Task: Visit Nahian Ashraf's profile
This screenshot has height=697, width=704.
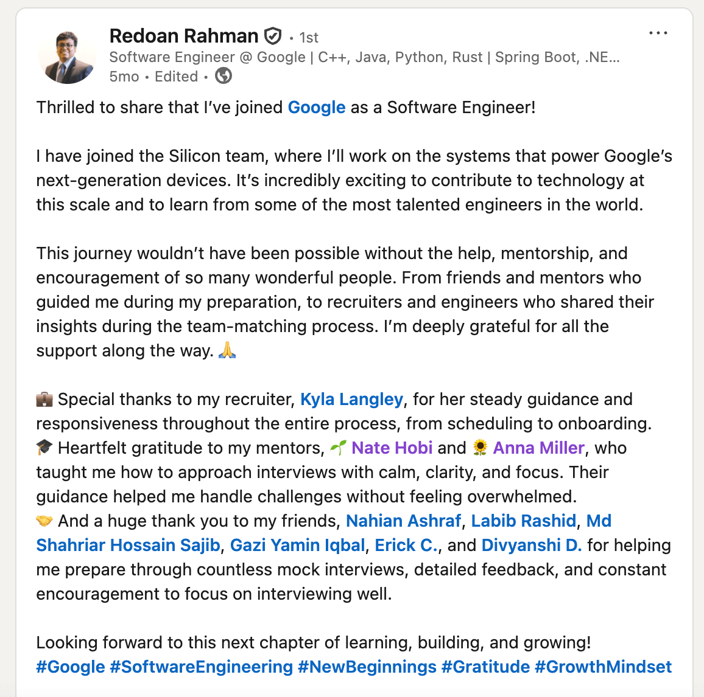Action: [x=403, y=521]
